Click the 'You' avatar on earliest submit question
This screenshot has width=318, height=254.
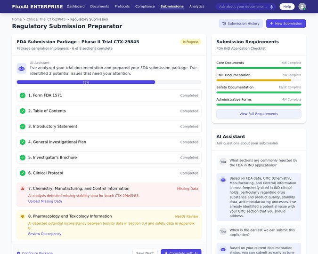(223, 231)
